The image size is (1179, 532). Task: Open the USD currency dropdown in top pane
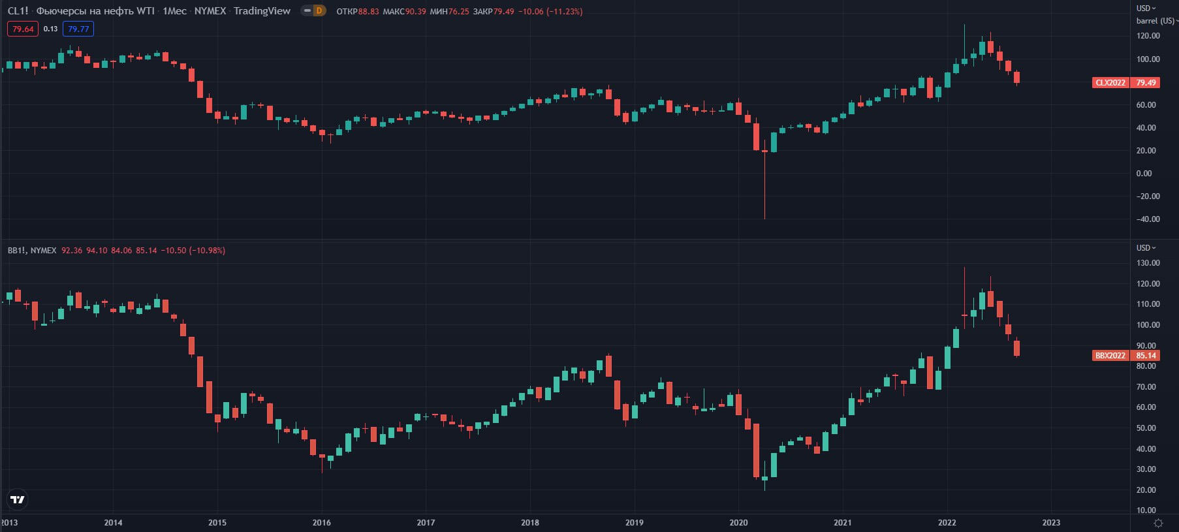[x=1146, y=8]
